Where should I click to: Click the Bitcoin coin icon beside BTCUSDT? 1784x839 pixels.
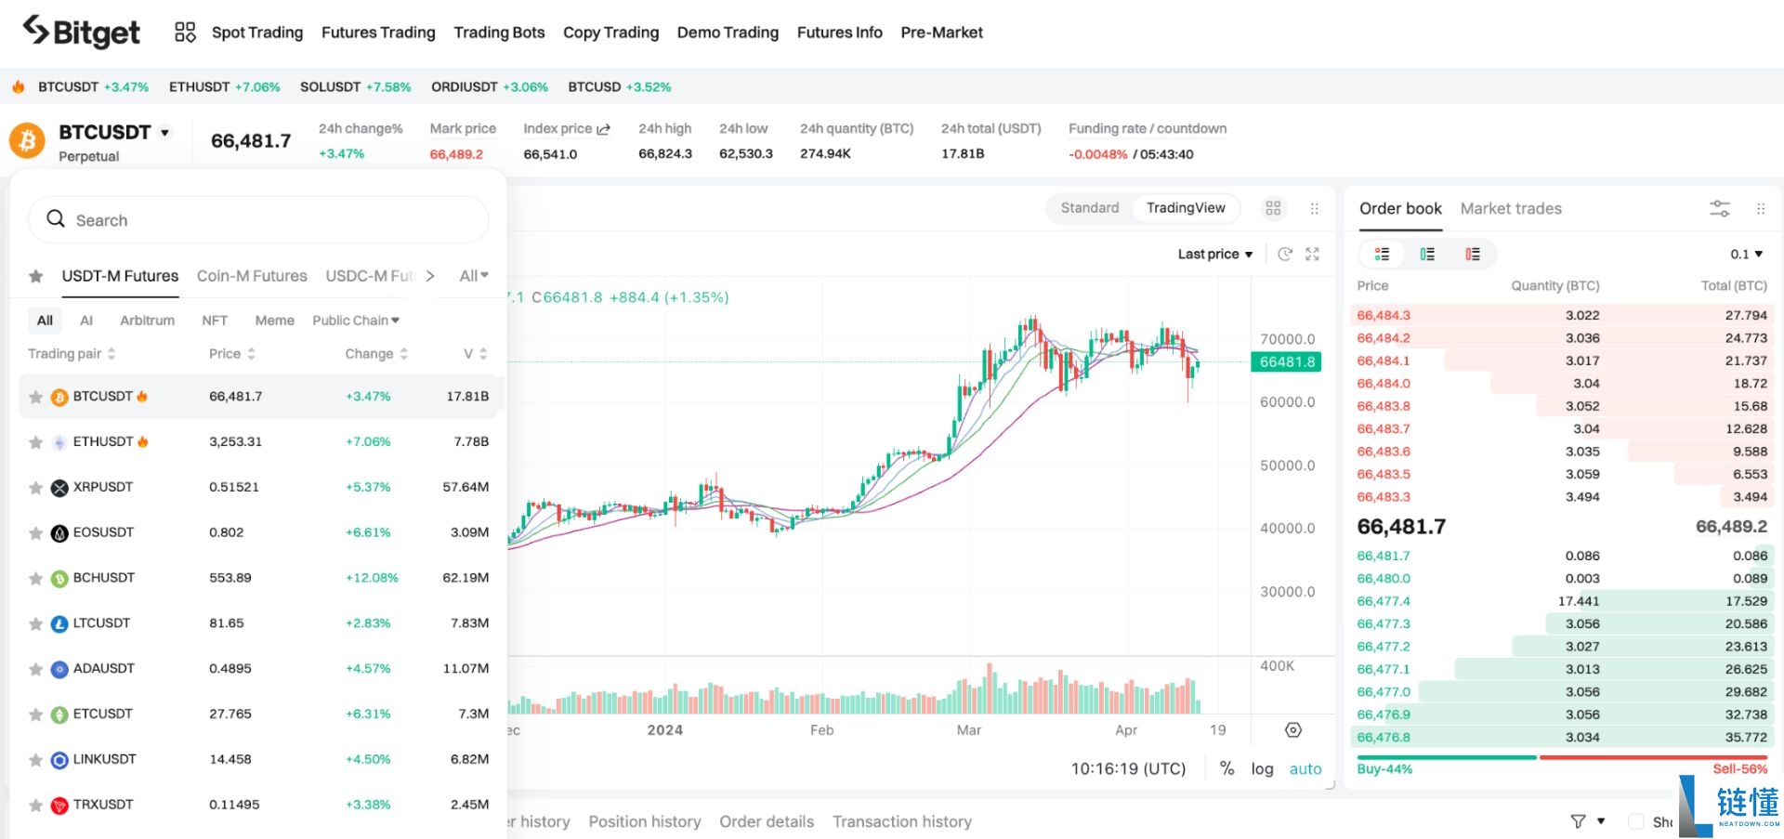click(27, 141)
